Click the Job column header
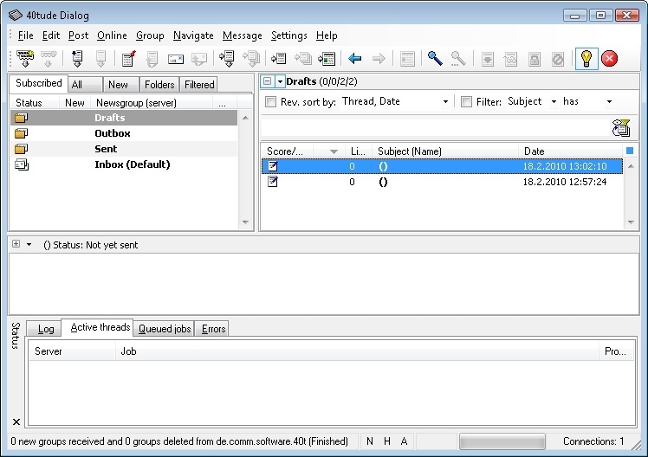648x457 pixels. pyautogui.click(x=357, y=351)
